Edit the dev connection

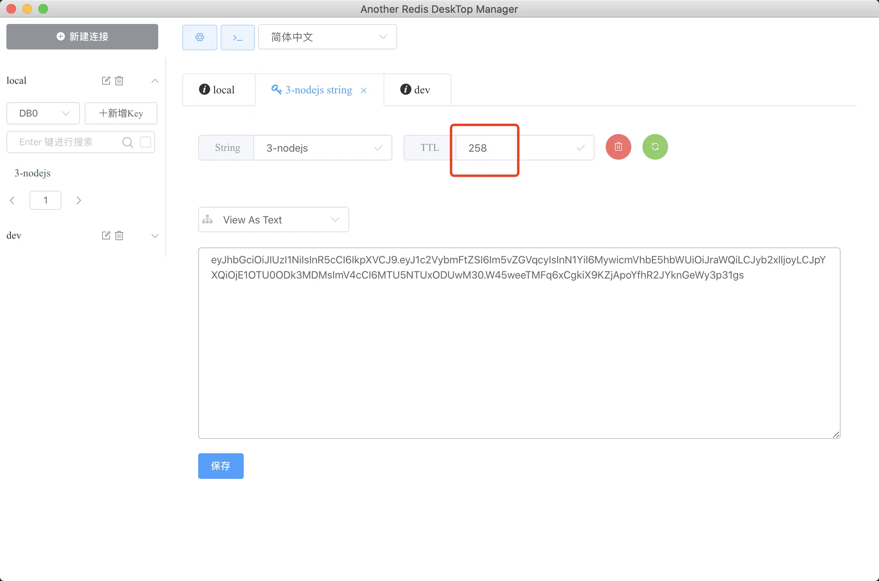click(106, 235)
